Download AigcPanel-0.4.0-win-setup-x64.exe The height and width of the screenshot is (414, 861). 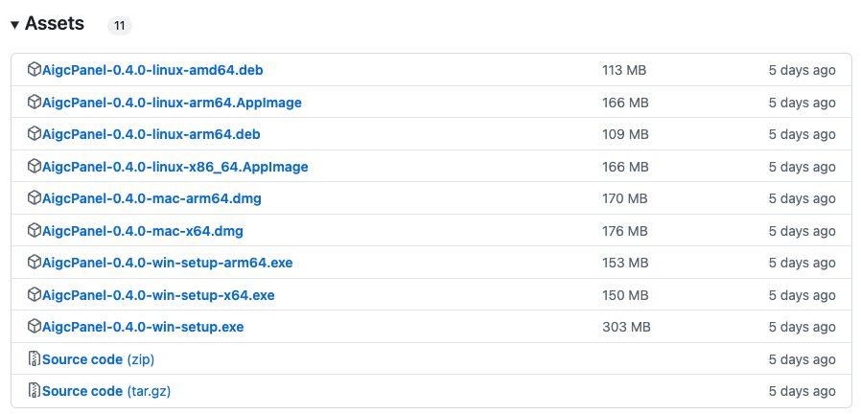[x=158, y=295]
